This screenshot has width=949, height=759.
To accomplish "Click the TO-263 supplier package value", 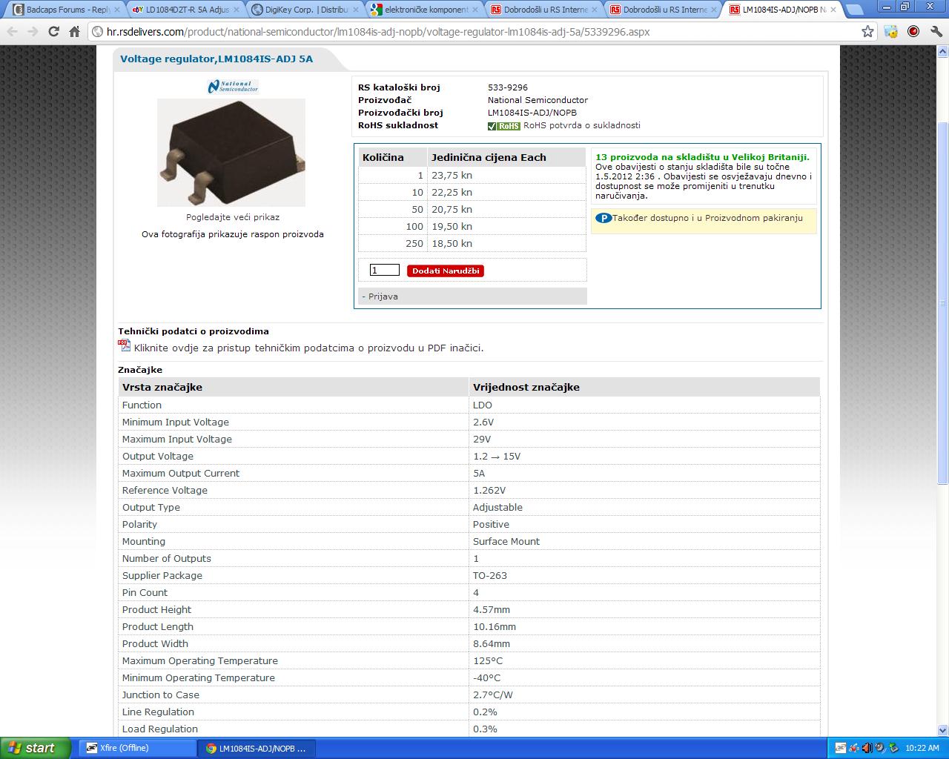I will [x=490, y=575].
